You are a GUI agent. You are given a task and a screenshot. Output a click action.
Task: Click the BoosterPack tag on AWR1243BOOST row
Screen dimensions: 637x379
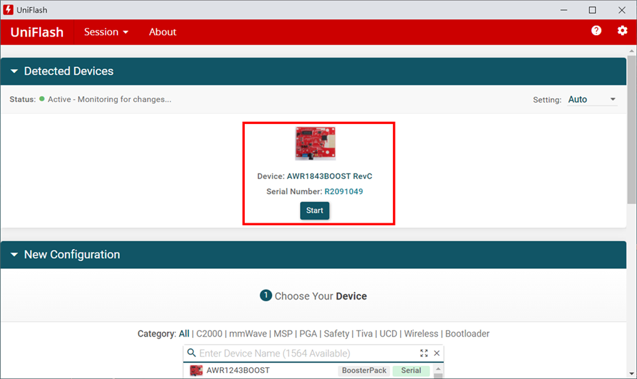pos(364,370)
